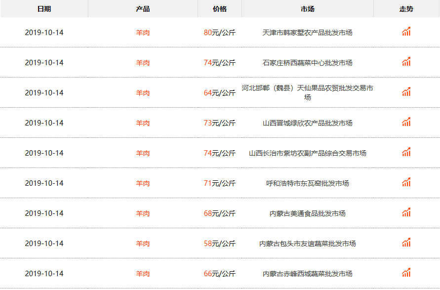Click the 66元/公斤 price
This screenshot has height=290, width=440.
tap(220, 274)
